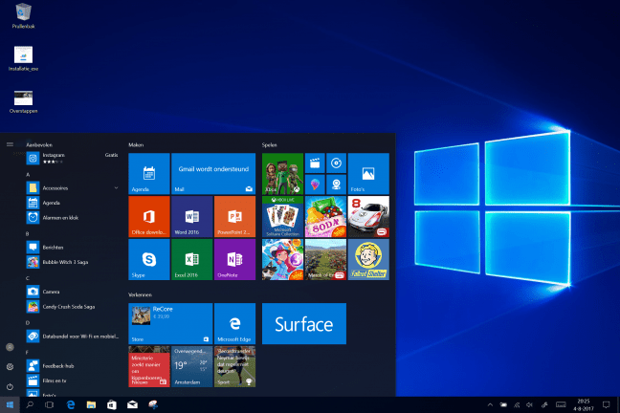The height and width of the screenshot is (413, 620).
Task: Launch the Skype tile
Action: [x=149, y=259]
